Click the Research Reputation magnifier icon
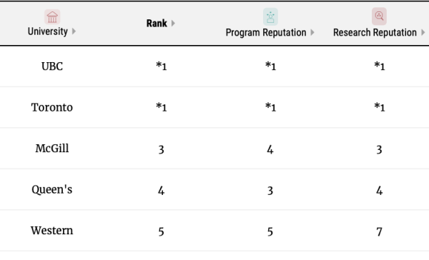 [379, 16]
